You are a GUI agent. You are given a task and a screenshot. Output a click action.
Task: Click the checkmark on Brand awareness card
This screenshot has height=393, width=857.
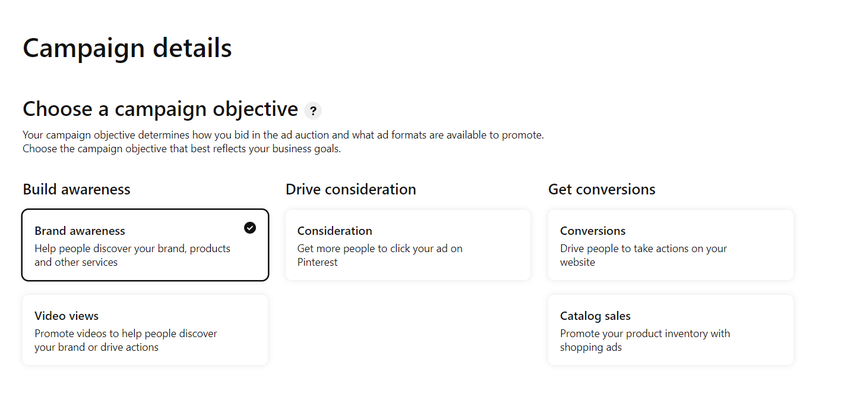250,228
